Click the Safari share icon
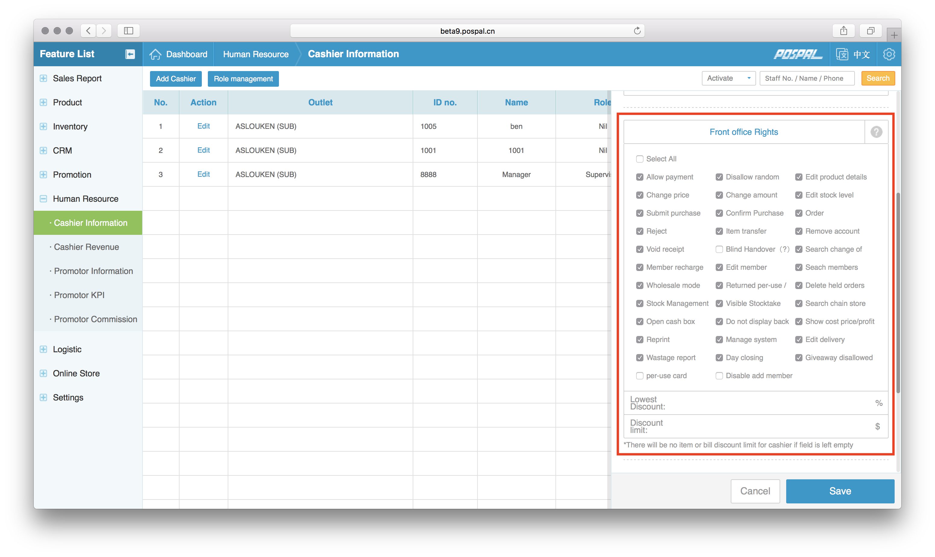This screenshot has width=935, height=557. 843,31
